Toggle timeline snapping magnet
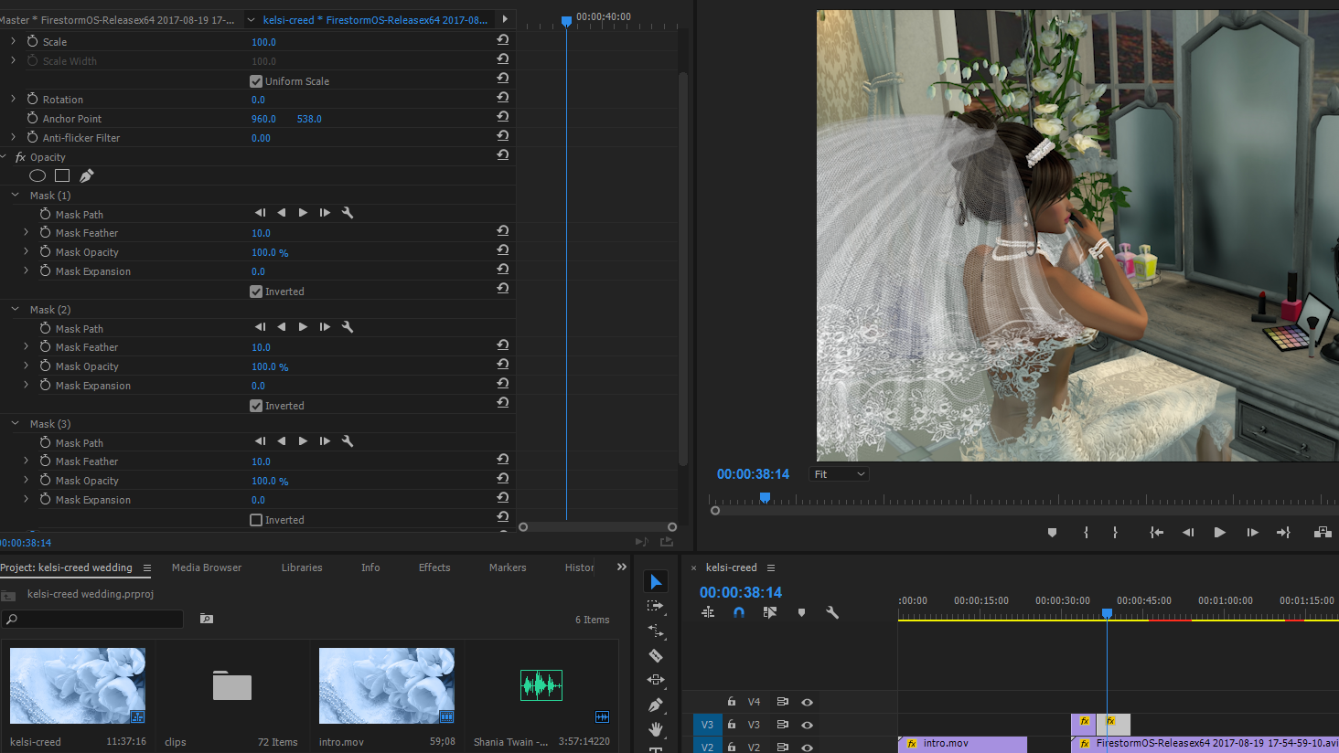 739,612
